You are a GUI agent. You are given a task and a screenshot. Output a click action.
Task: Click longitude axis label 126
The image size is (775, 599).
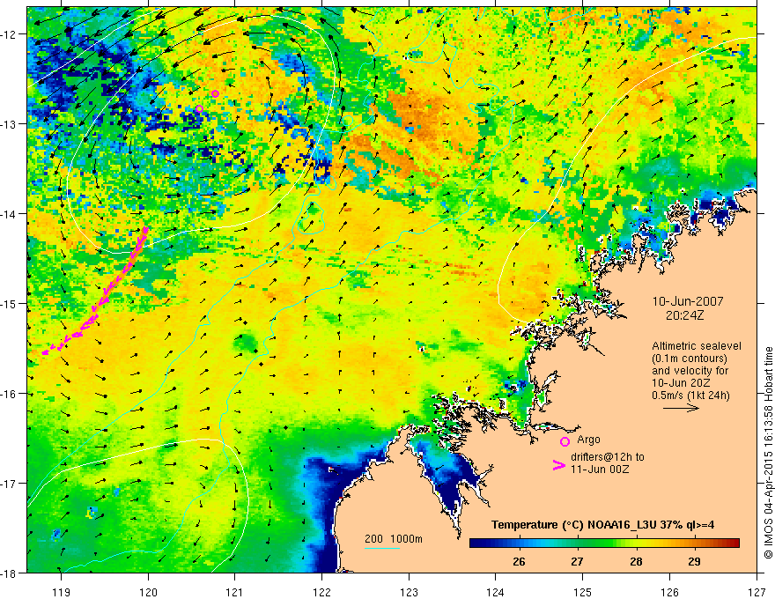pos(669,592)
